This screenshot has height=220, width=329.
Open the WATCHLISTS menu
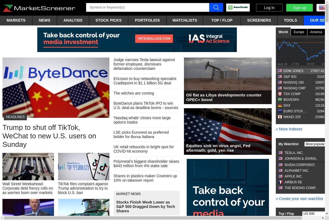[185, 20]
